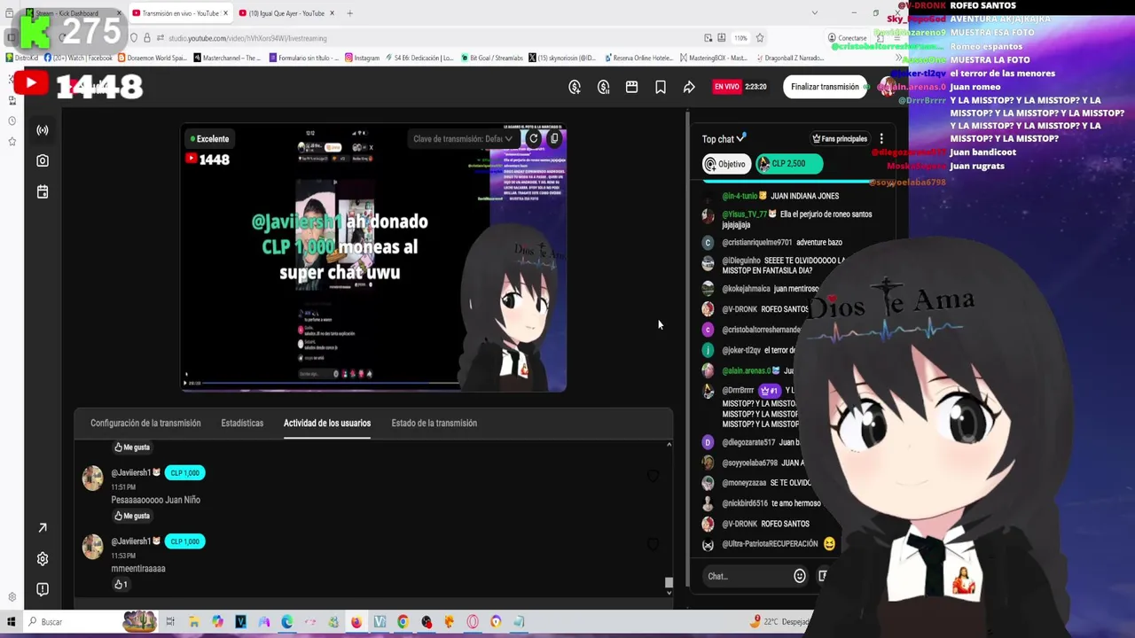Click the stream preview thumbnail
1135x638 pixels.
point(373,258)
